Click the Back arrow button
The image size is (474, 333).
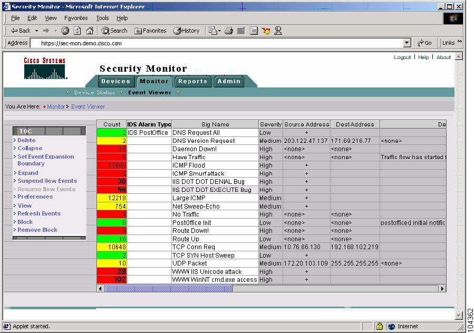click(21, 31)
